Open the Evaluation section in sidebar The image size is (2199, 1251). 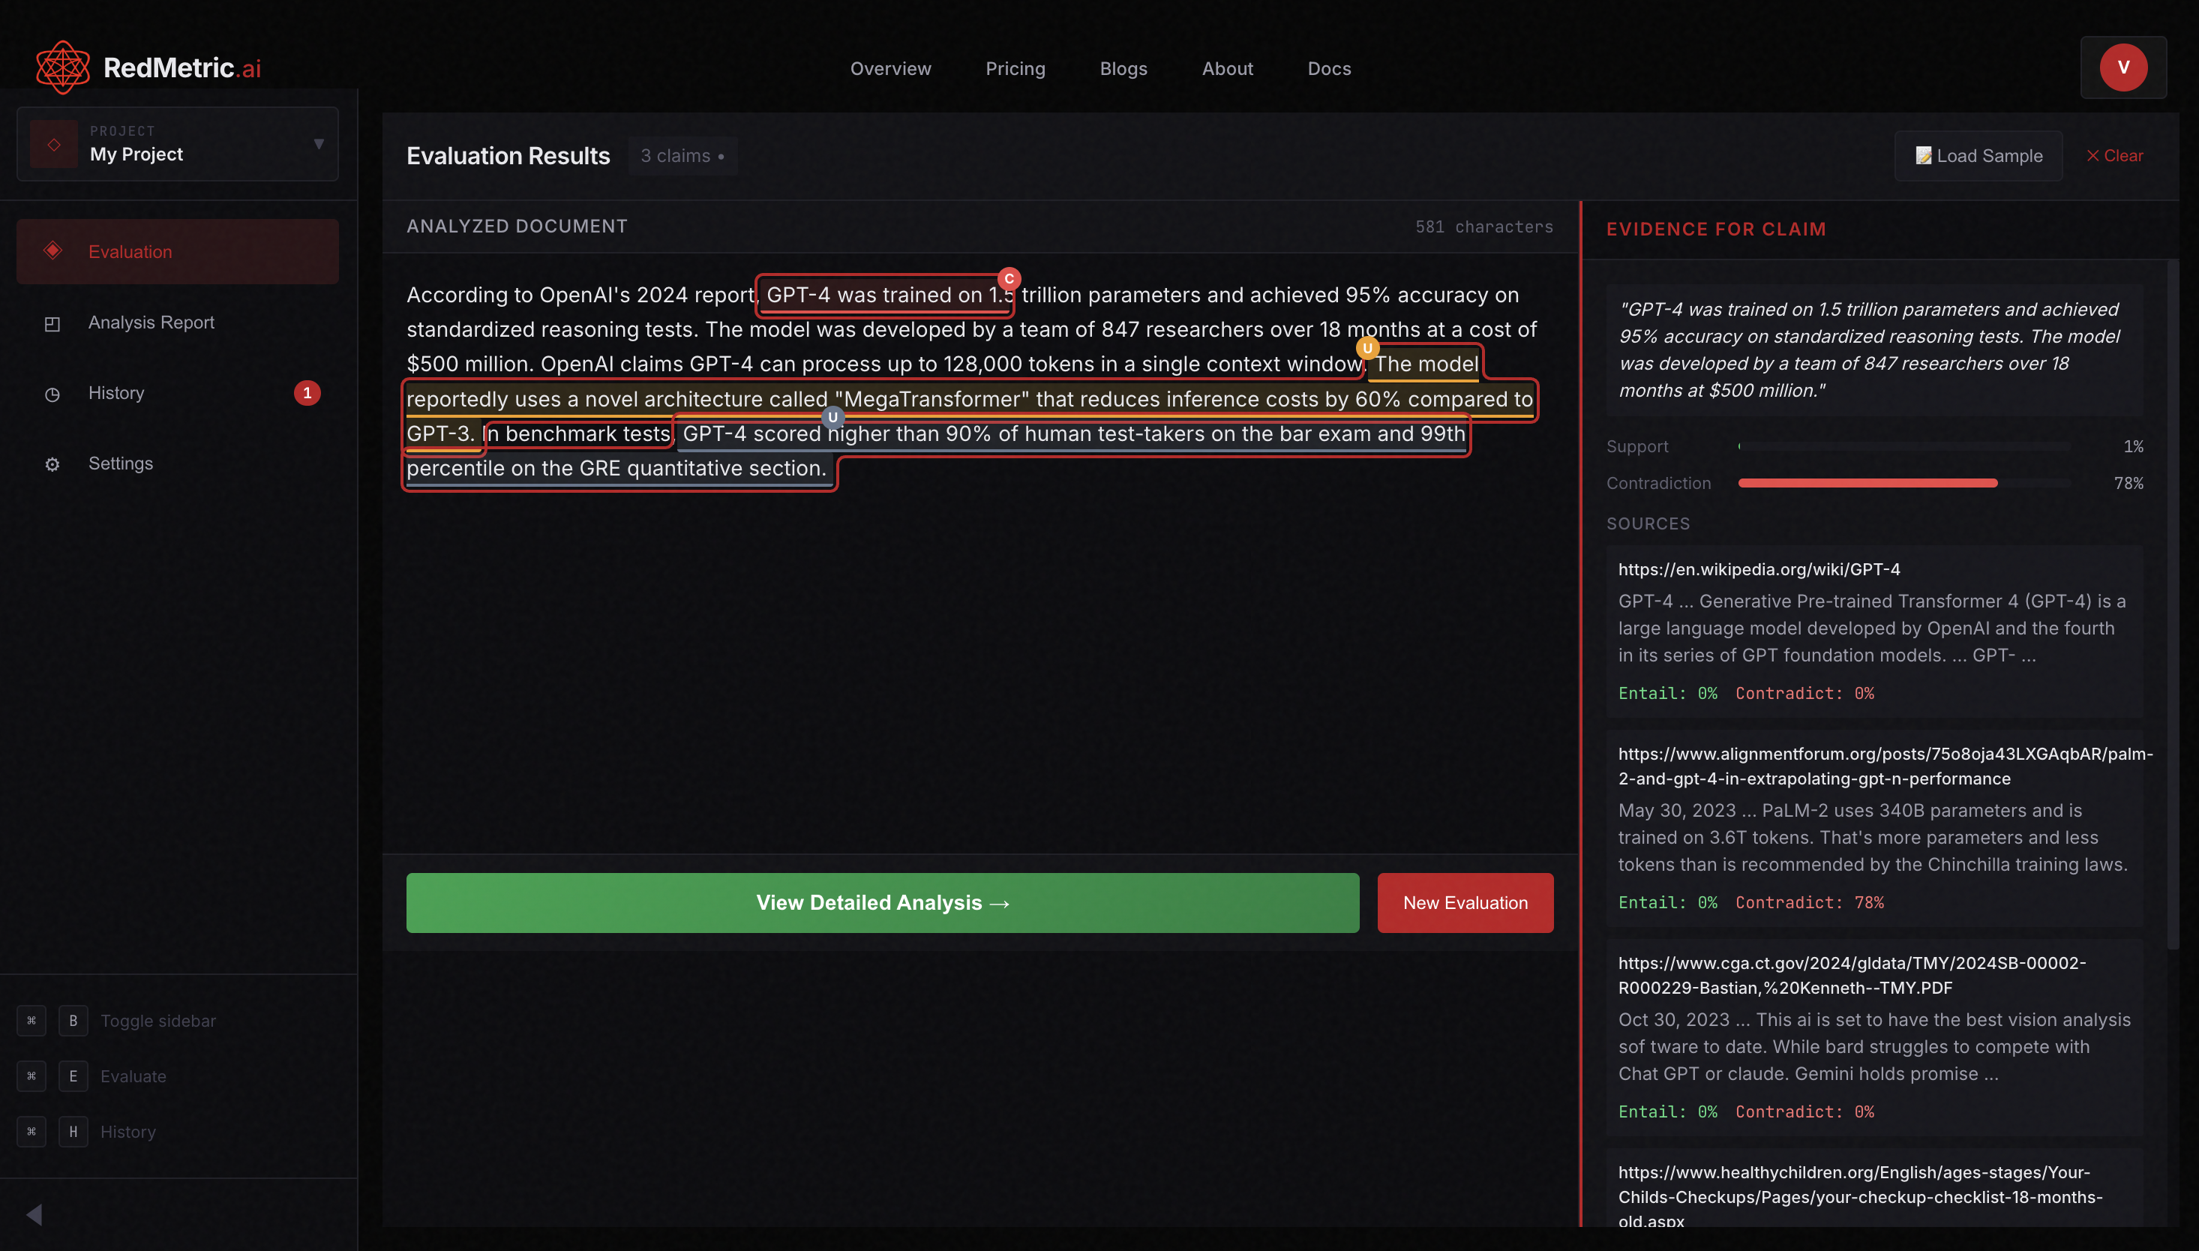point(129,251)
